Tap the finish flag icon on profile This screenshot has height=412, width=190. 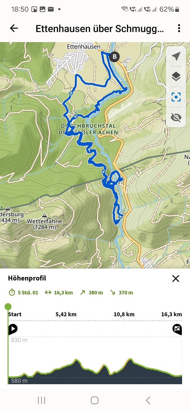click(177, 329)
